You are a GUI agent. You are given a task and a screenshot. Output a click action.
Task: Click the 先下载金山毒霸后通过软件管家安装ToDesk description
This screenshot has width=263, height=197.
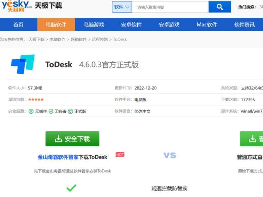pos(72,171)
